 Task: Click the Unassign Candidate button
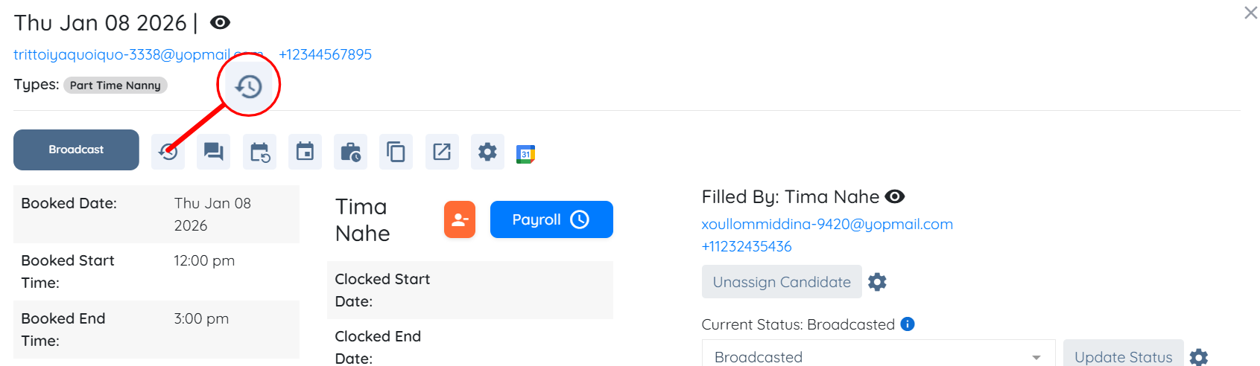click(x=782, y=282)
